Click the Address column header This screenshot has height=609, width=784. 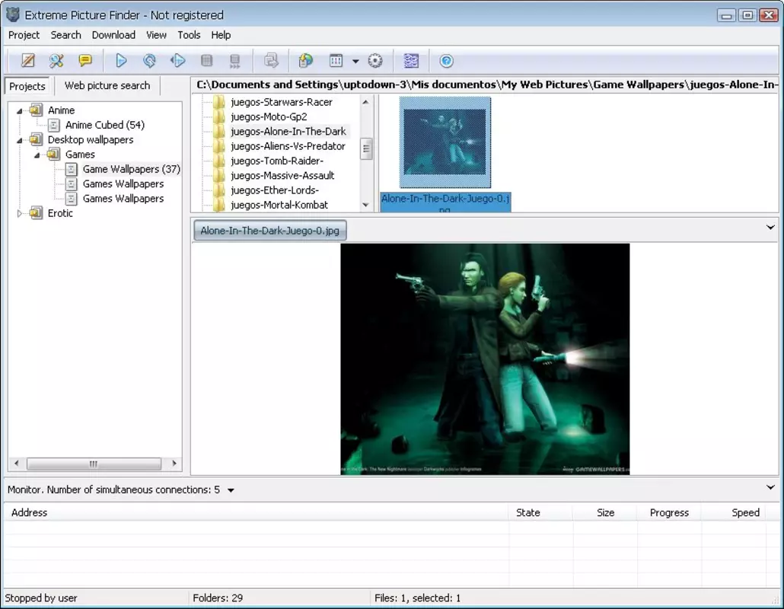click(256, 512)
